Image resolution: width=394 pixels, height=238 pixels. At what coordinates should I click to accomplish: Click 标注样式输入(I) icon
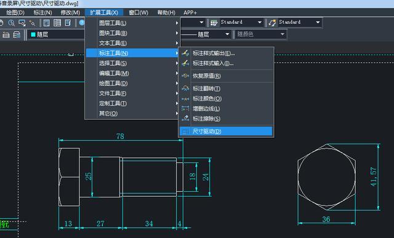[185, 63]
